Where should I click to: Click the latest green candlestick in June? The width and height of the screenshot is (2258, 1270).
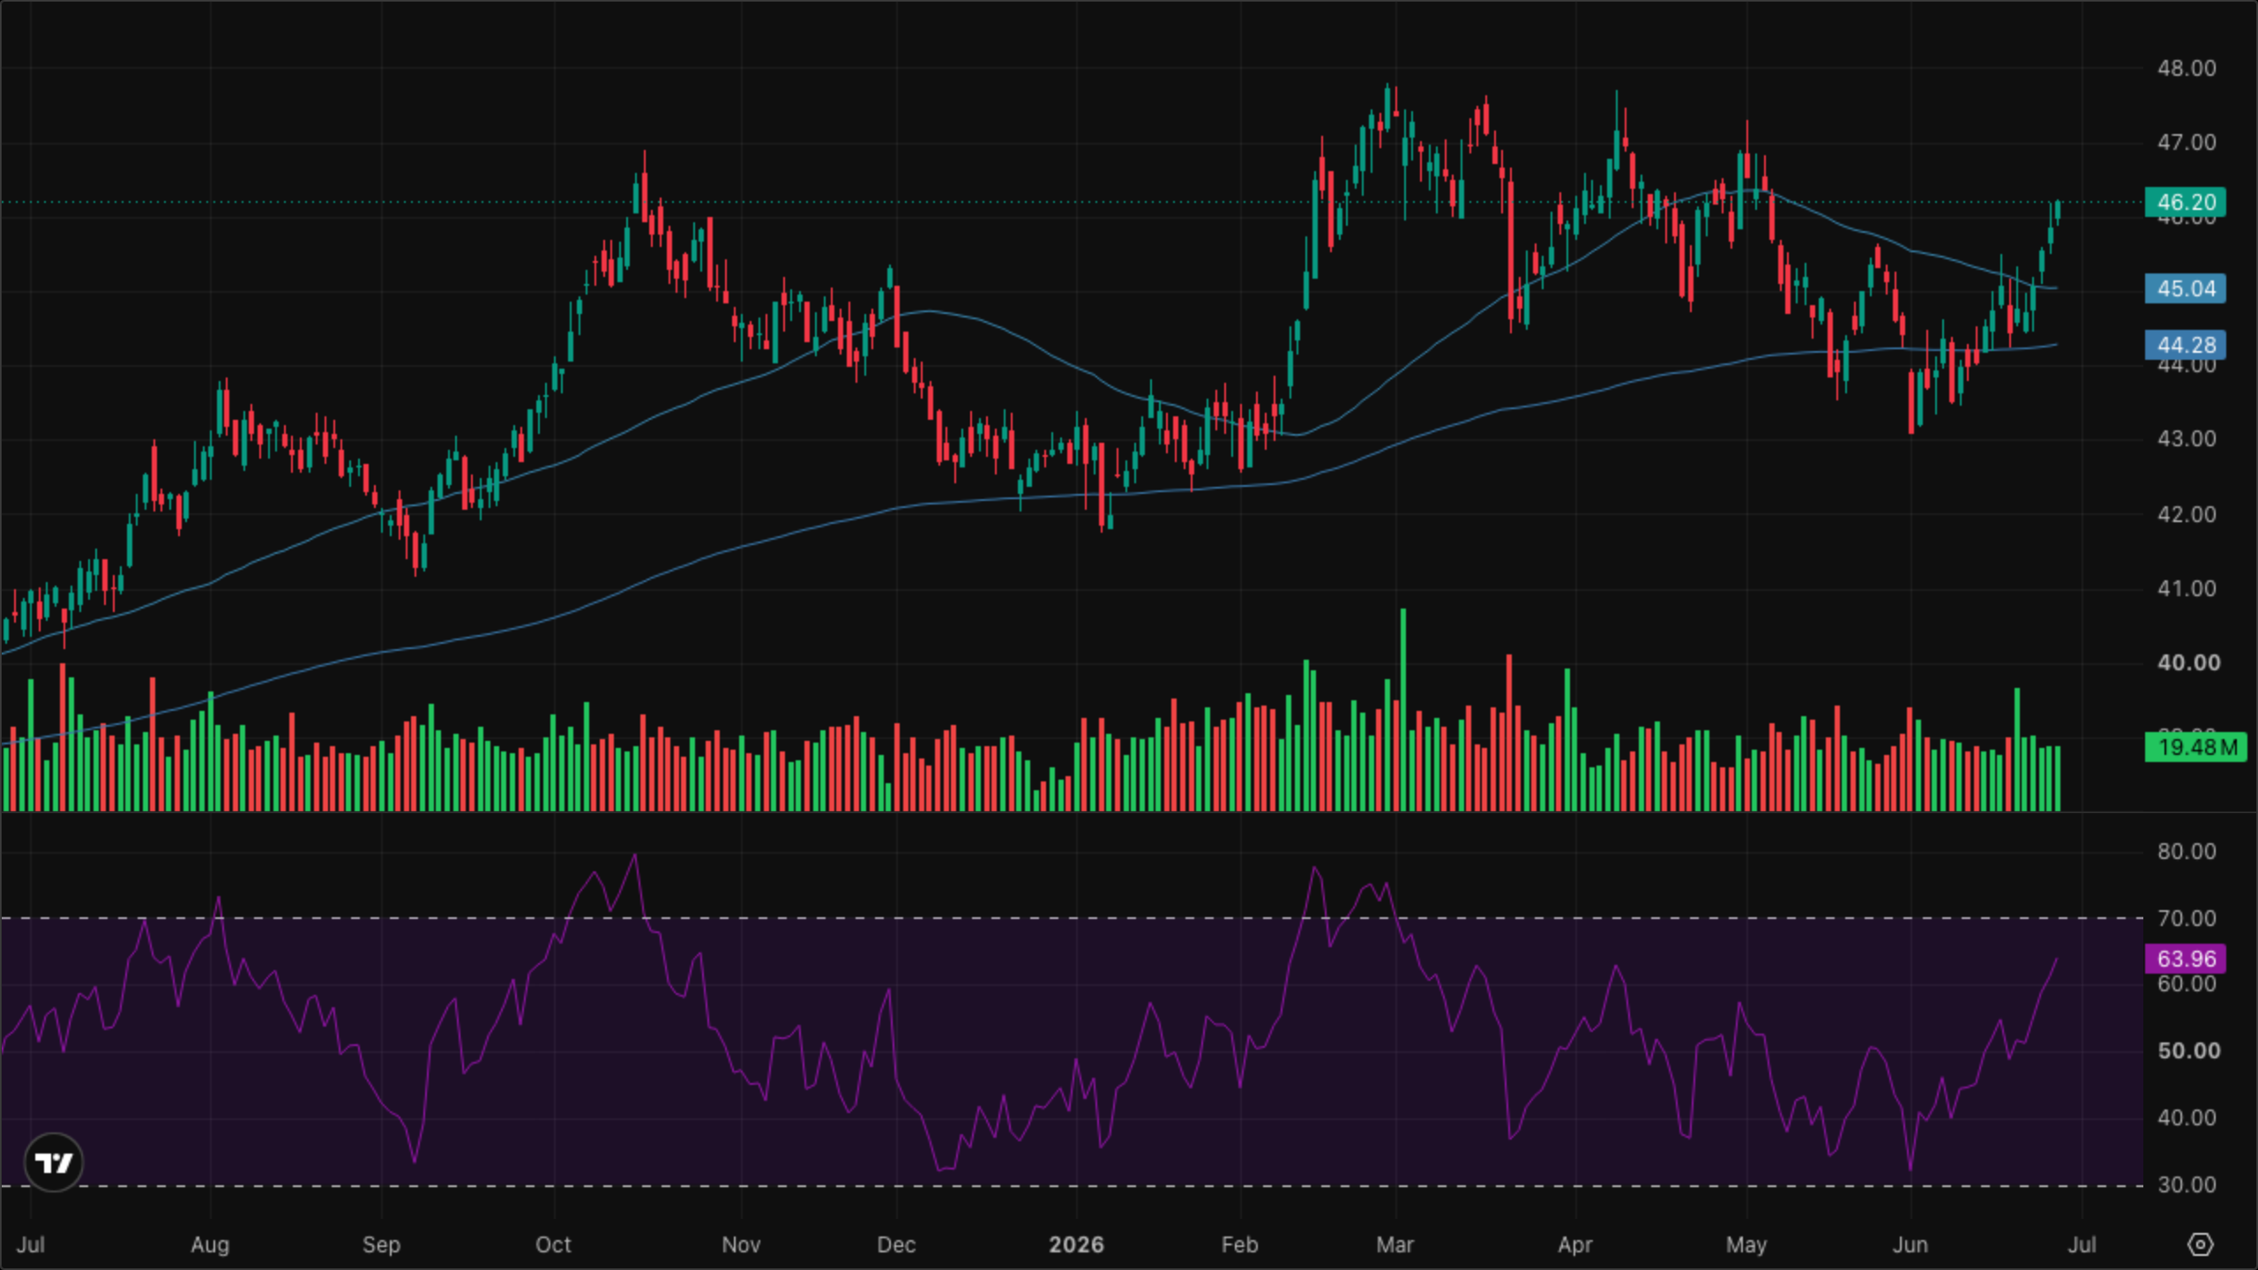click(x=2058, y=211)
